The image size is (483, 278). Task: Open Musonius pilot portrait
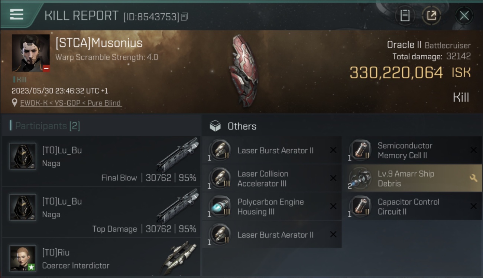click(x=31, y=53)
